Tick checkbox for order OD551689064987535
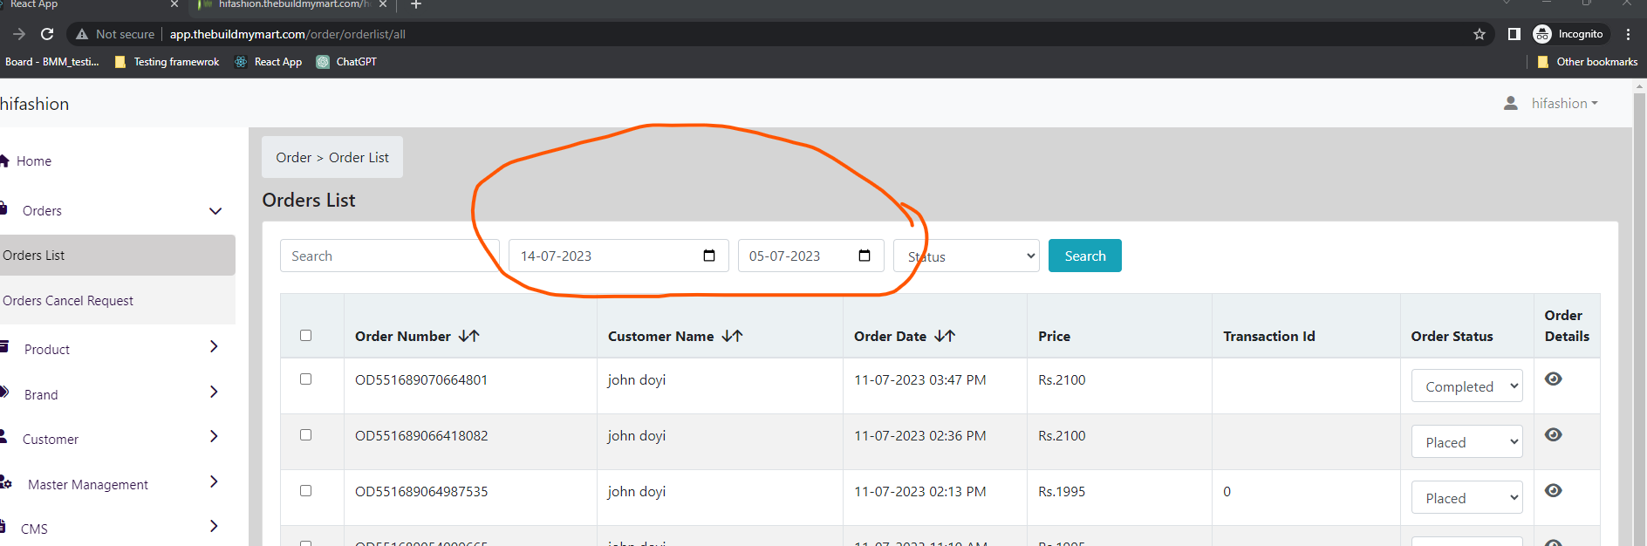1647x546 pixels. coord(305,490)
